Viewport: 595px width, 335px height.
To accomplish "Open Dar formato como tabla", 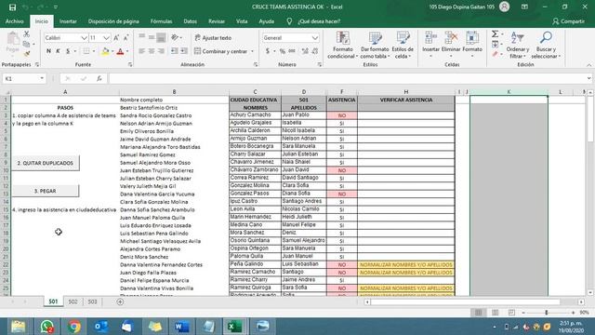I will point(375,45).
